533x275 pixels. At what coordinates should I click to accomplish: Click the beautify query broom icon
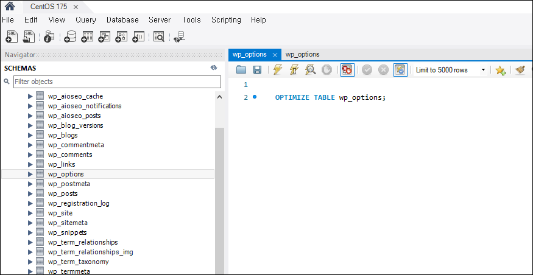(520, 70)
